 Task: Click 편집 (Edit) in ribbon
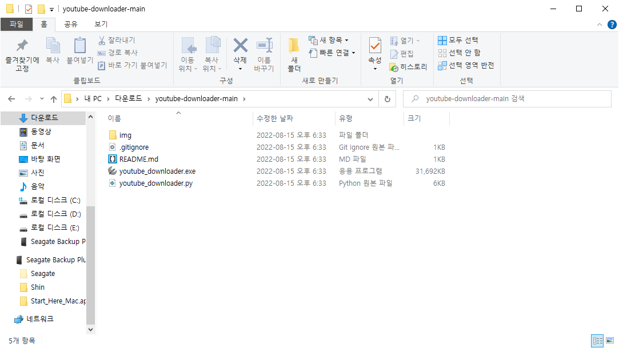pyautogui.click(x=402, y=54)
